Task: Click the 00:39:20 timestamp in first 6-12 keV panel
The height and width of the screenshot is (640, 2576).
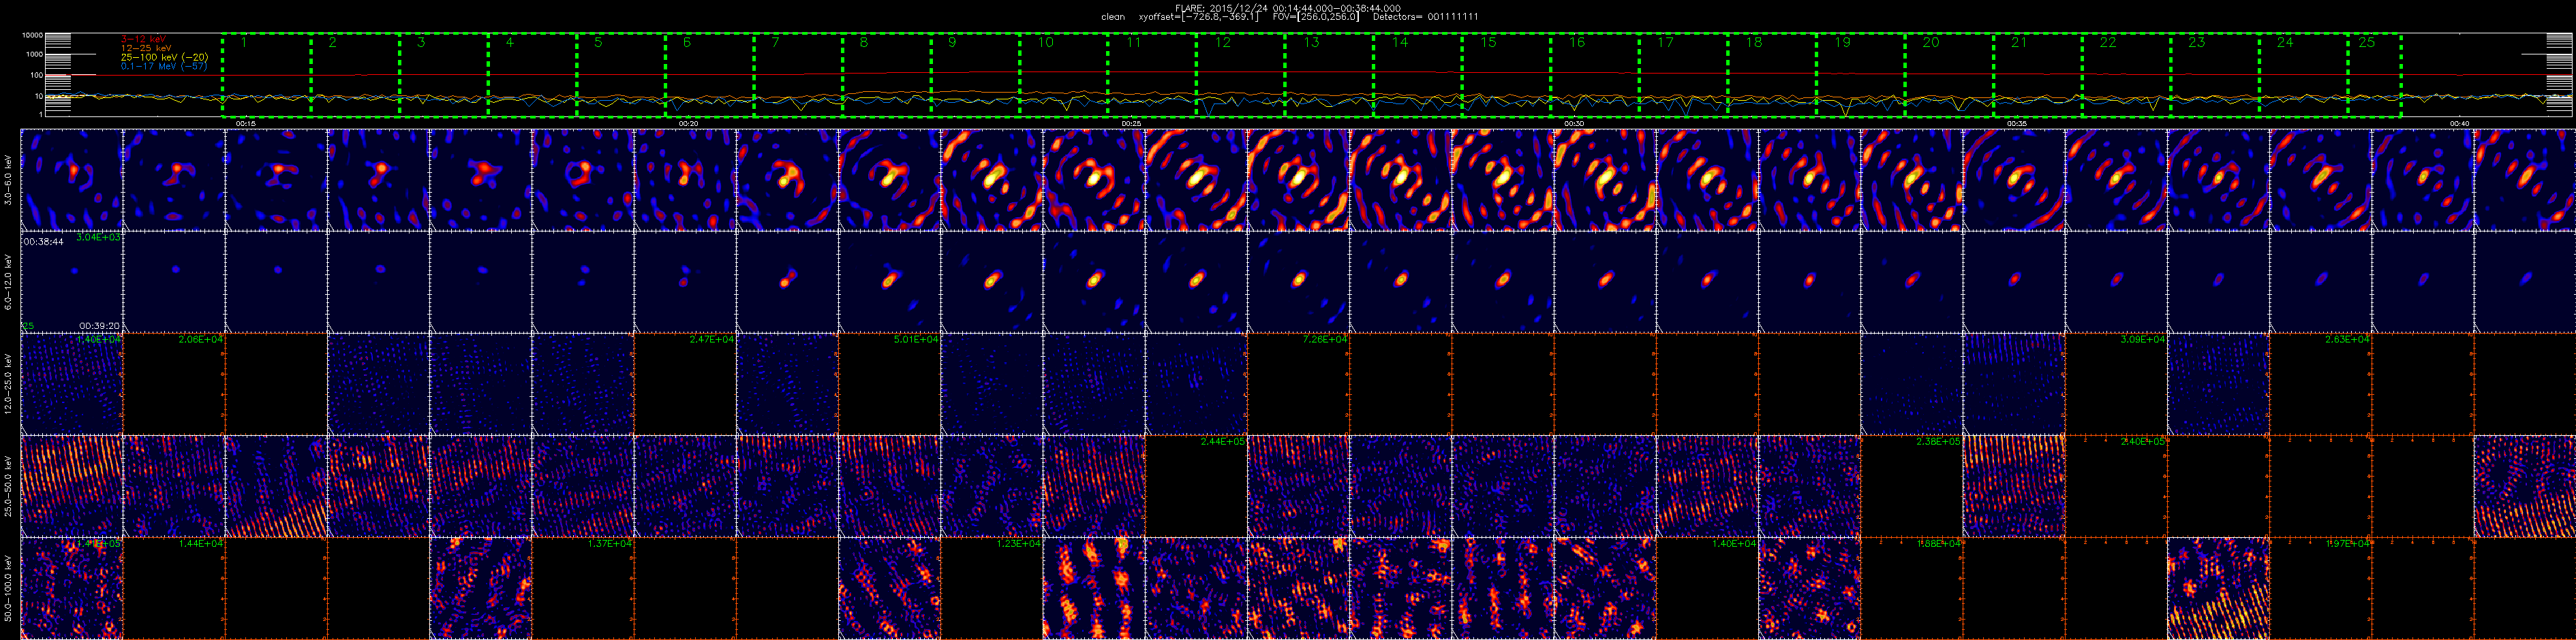Action: [99, 325]
